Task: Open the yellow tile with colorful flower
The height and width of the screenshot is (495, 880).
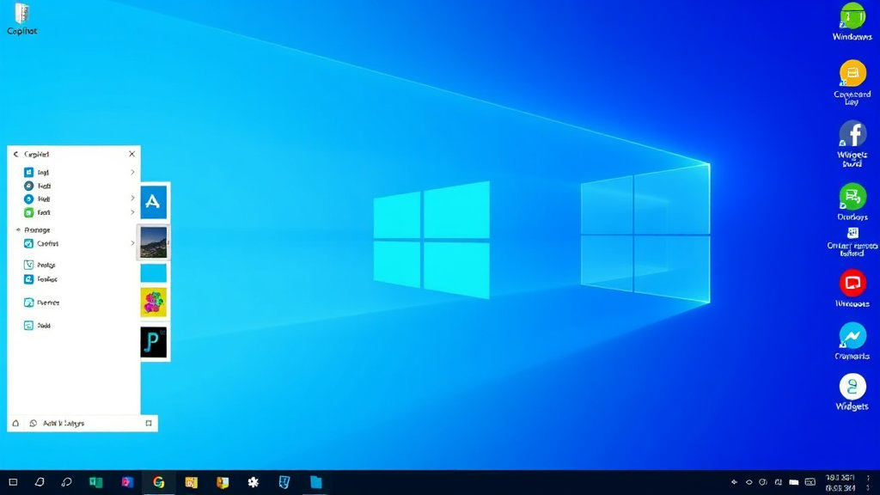Action: [153, 302]
